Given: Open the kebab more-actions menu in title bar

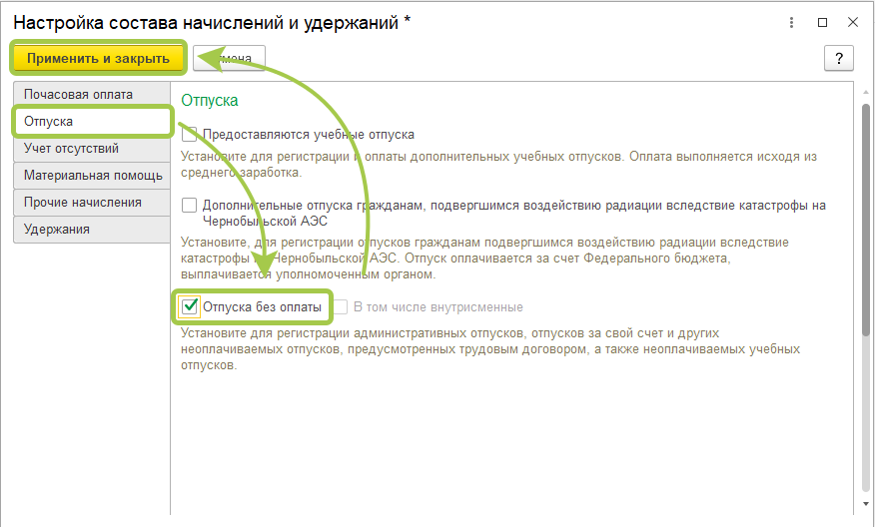Looking at the screenshot, I should (x=791, y=22).
